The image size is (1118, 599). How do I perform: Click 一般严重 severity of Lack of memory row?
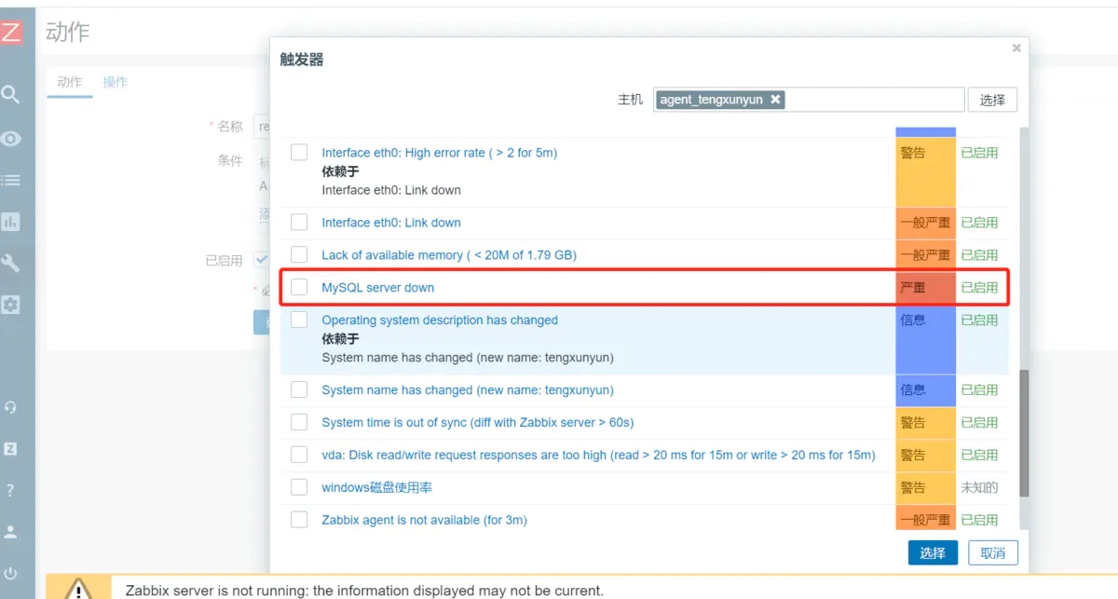pyautogui.click(x=926, y=255)
